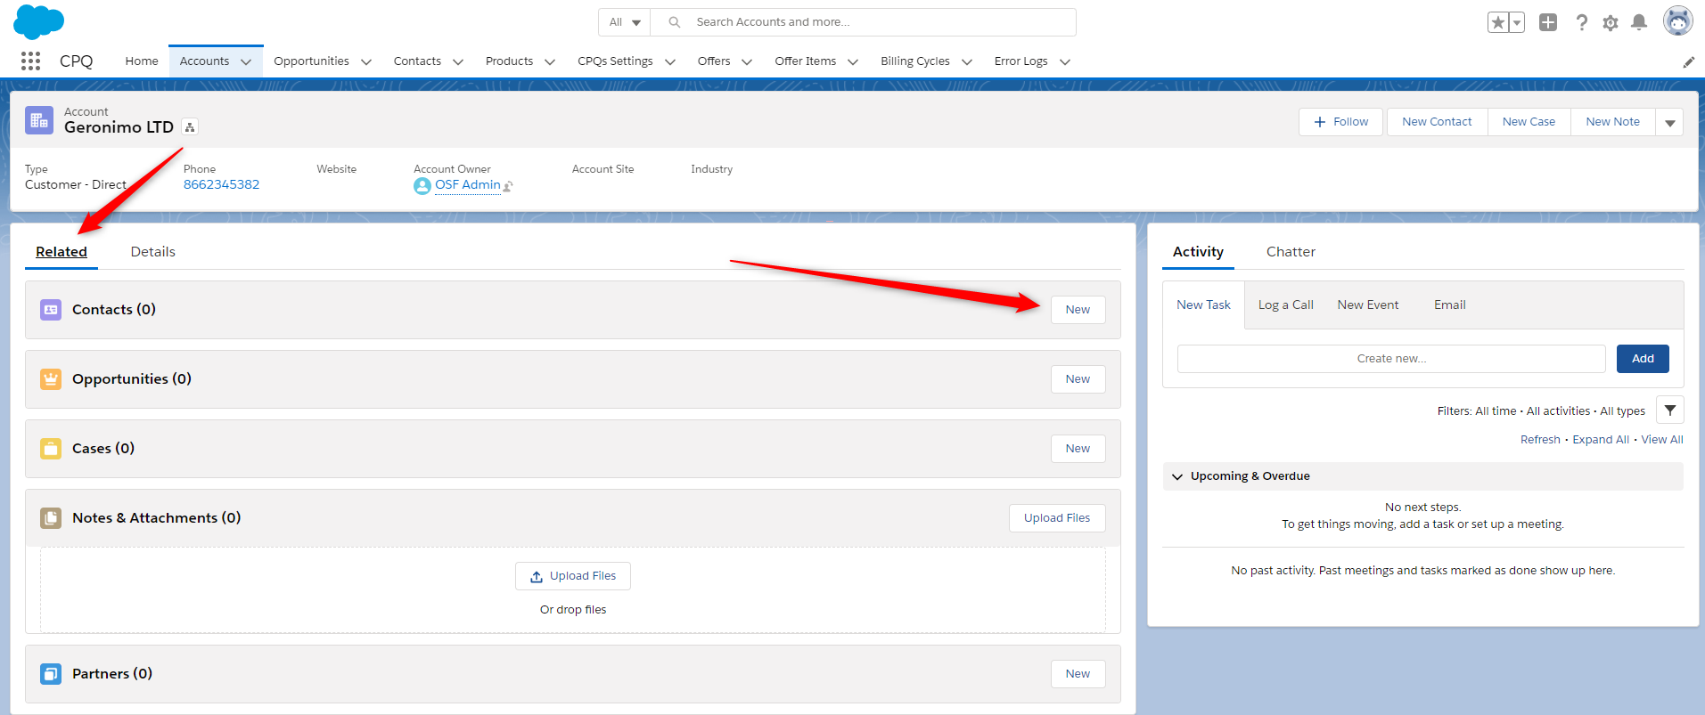Open the Opportunities navigation tab
The image size is (1705, 715).
311,61
